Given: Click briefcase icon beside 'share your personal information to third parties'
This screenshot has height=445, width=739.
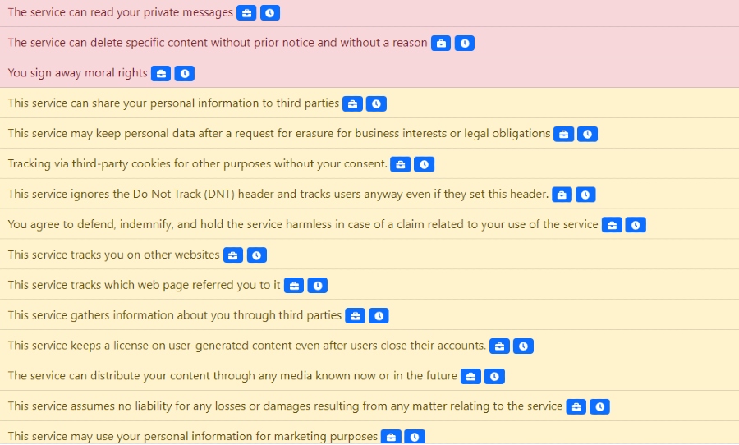Looking at the screenshot, I should point(352,103).
